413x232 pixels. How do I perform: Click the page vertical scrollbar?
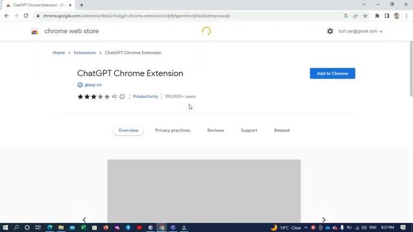[411, 69]
